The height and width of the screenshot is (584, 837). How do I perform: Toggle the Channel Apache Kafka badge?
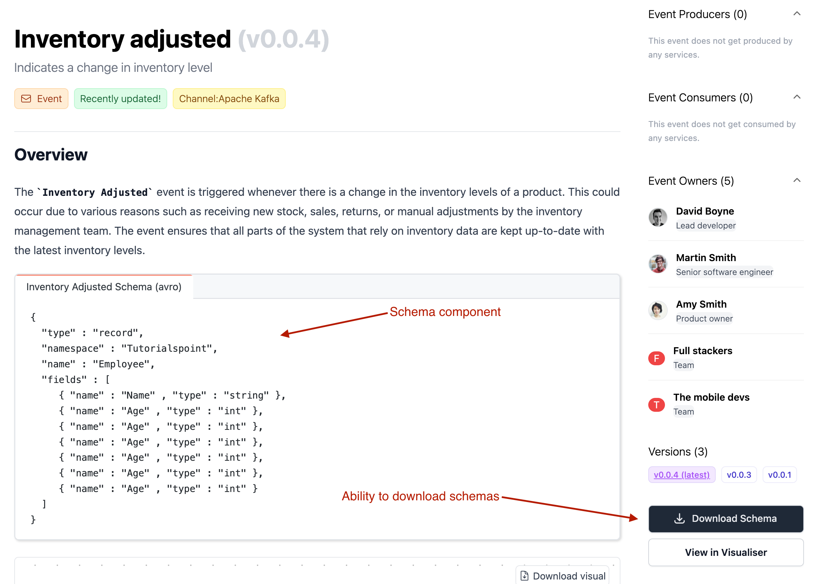(230, 98)
